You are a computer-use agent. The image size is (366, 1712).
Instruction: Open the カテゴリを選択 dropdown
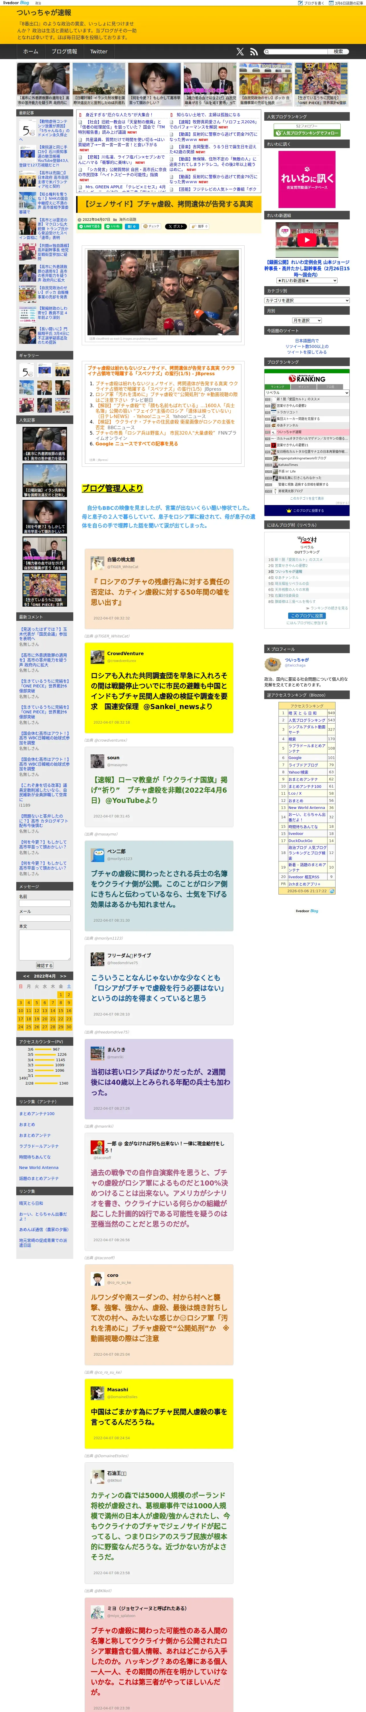pos(307,300)
